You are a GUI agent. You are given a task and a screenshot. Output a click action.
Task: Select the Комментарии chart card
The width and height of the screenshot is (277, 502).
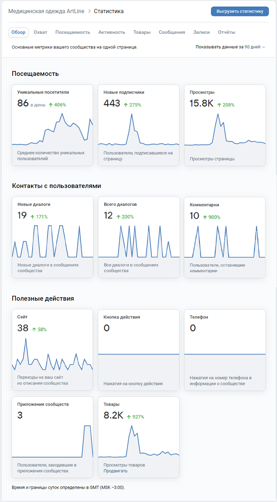(x=225, y=238)
